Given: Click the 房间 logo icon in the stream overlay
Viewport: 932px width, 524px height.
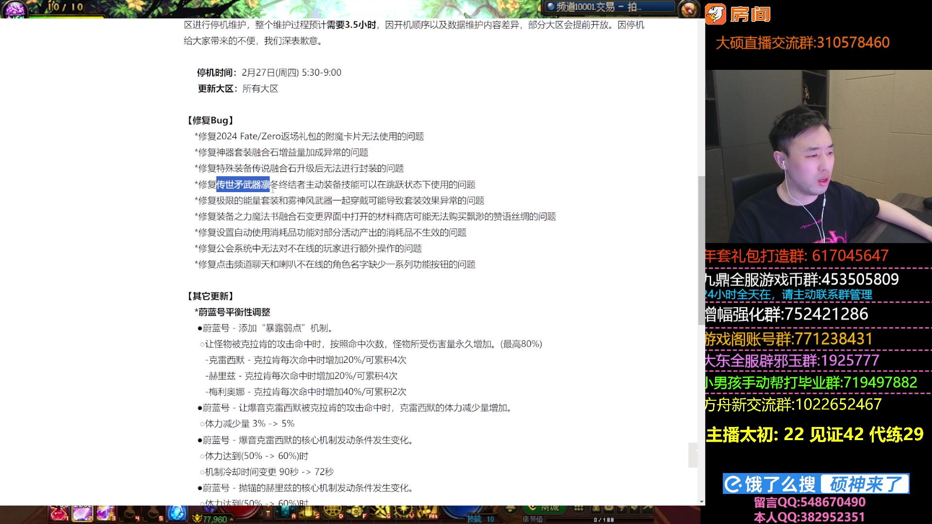Looking at the screenshot, I should pos(716,14).
